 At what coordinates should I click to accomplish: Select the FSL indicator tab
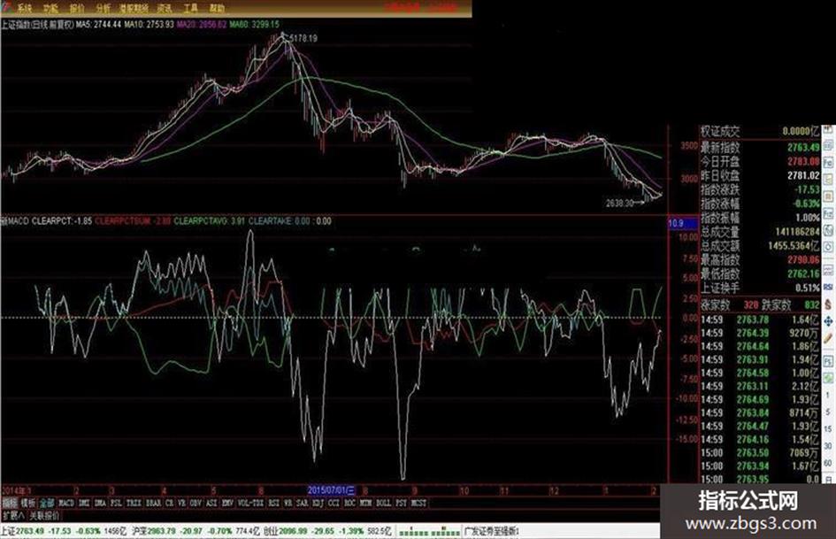[116, 503]
